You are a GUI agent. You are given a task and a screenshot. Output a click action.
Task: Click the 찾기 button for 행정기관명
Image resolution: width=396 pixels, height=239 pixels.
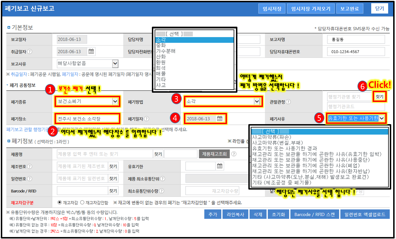click(x=379, y=97)
